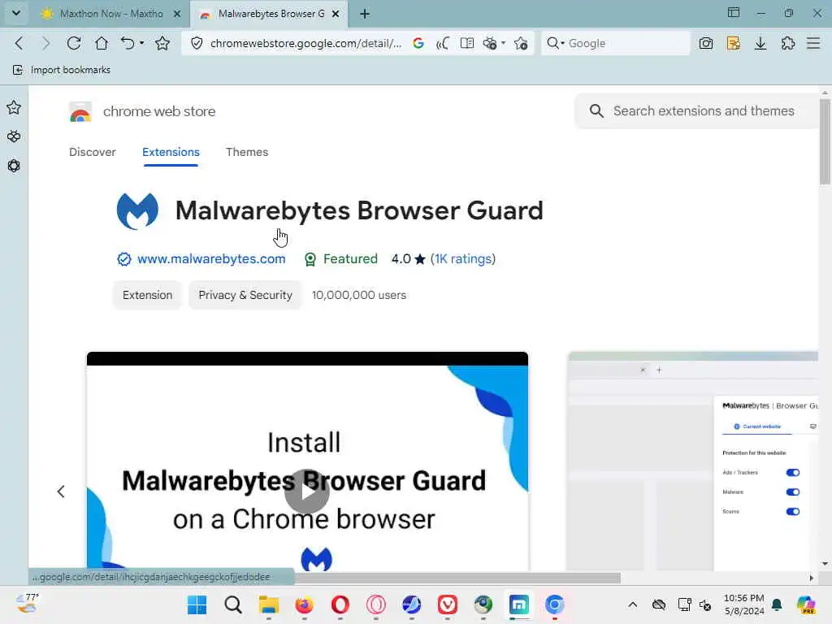Open the orange Maxnote icon
The image size is (832, 624).
tap(734, 43)
